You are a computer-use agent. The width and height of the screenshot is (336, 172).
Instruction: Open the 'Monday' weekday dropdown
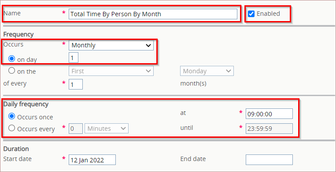click(207, 71)
